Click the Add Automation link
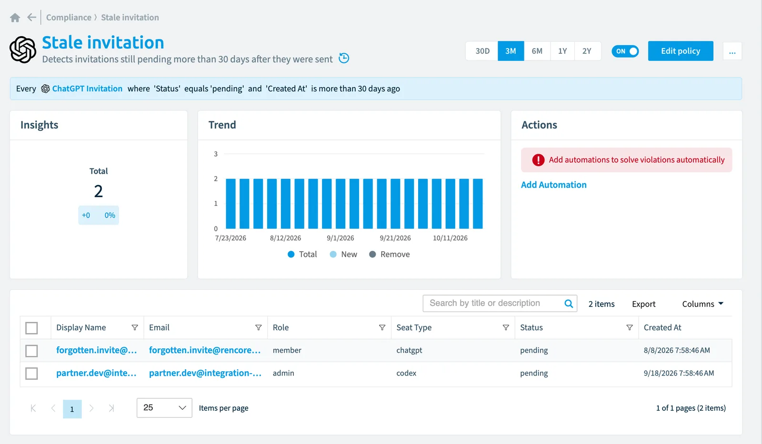The height and width of the screenshot is (444, 762). pos(553,185)
